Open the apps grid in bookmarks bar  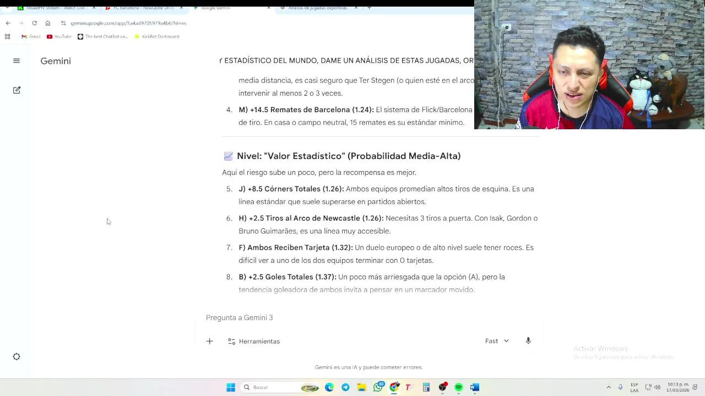click(7, 36)
